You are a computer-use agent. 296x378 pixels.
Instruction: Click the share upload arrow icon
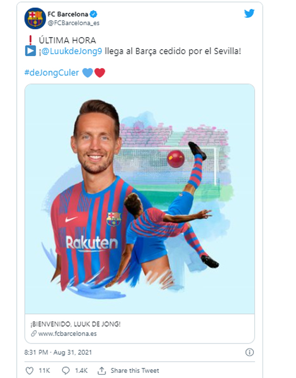click(102, 371)
